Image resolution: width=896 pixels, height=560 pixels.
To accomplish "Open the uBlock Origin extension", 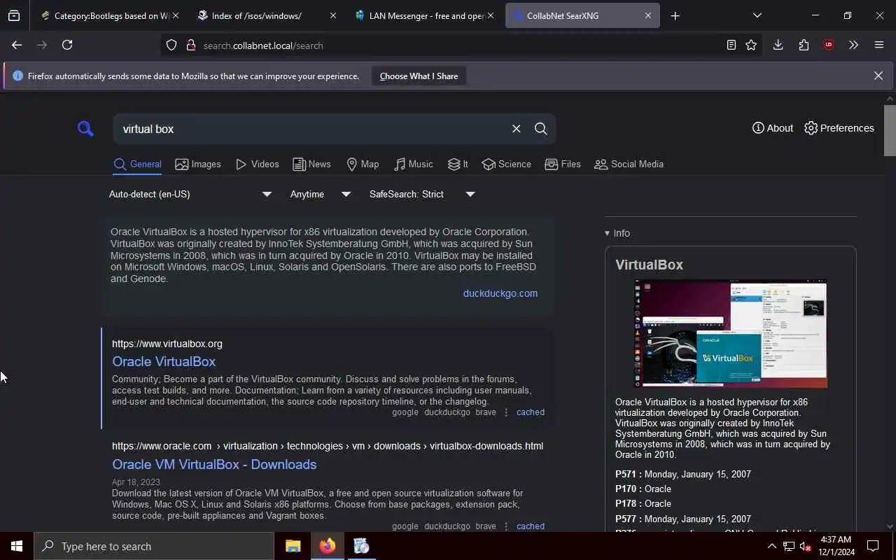I will coord(829,45).
